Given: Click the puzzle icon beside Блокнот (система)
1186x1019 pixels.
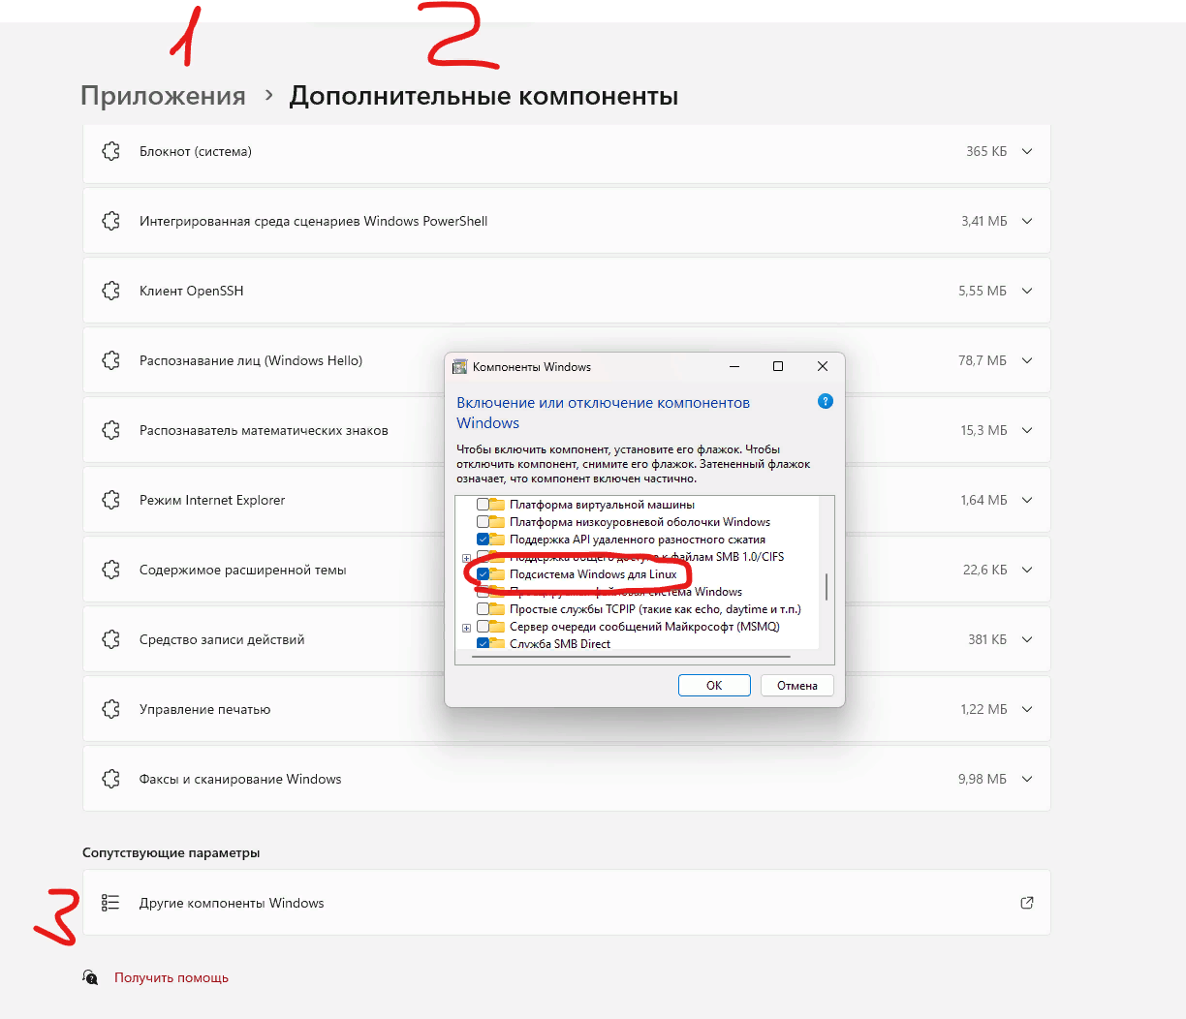Looking at the screenshot, I should 111,151.
